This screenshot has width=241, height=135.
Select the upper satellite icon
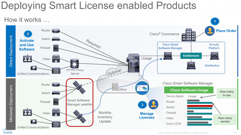79,87
